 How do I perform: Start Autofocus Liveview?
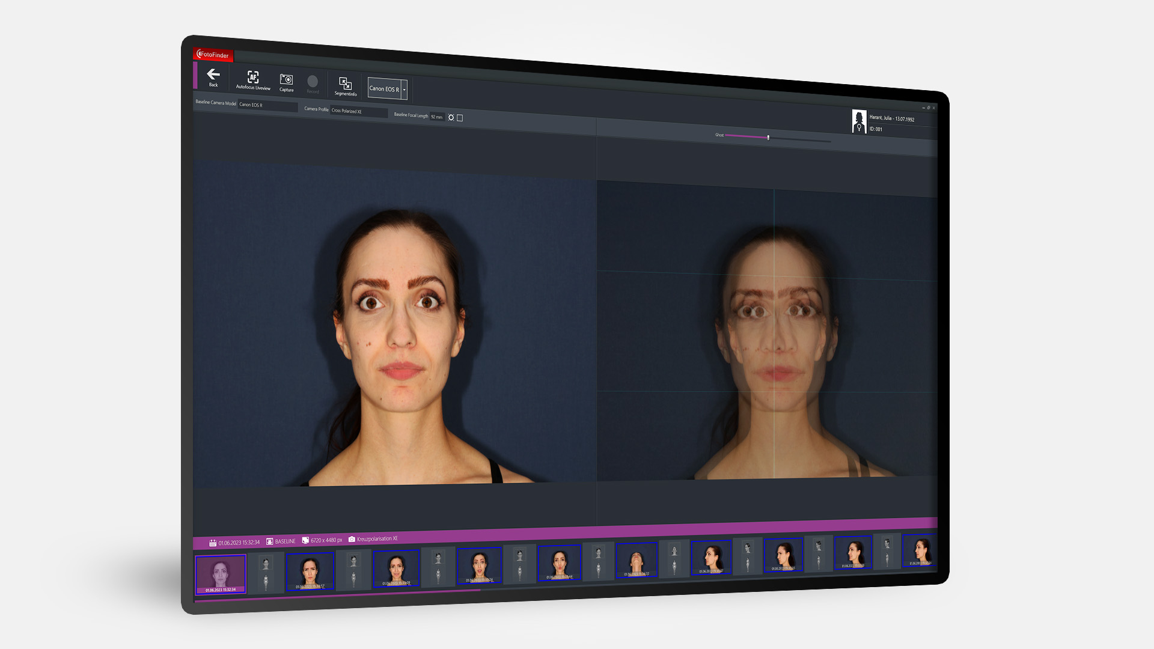pyautogui.click(x=253, y=78)
